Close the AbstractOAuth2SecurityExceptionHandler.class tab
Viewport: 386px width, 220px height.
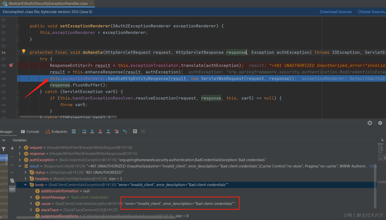pos(91,3)
